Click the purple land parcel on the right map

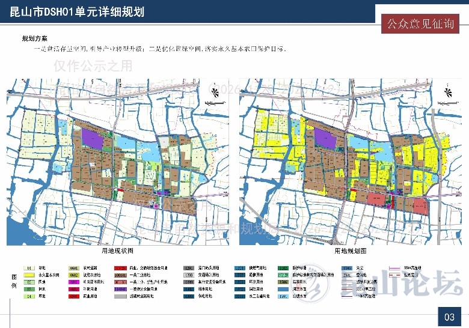(326, 138)
